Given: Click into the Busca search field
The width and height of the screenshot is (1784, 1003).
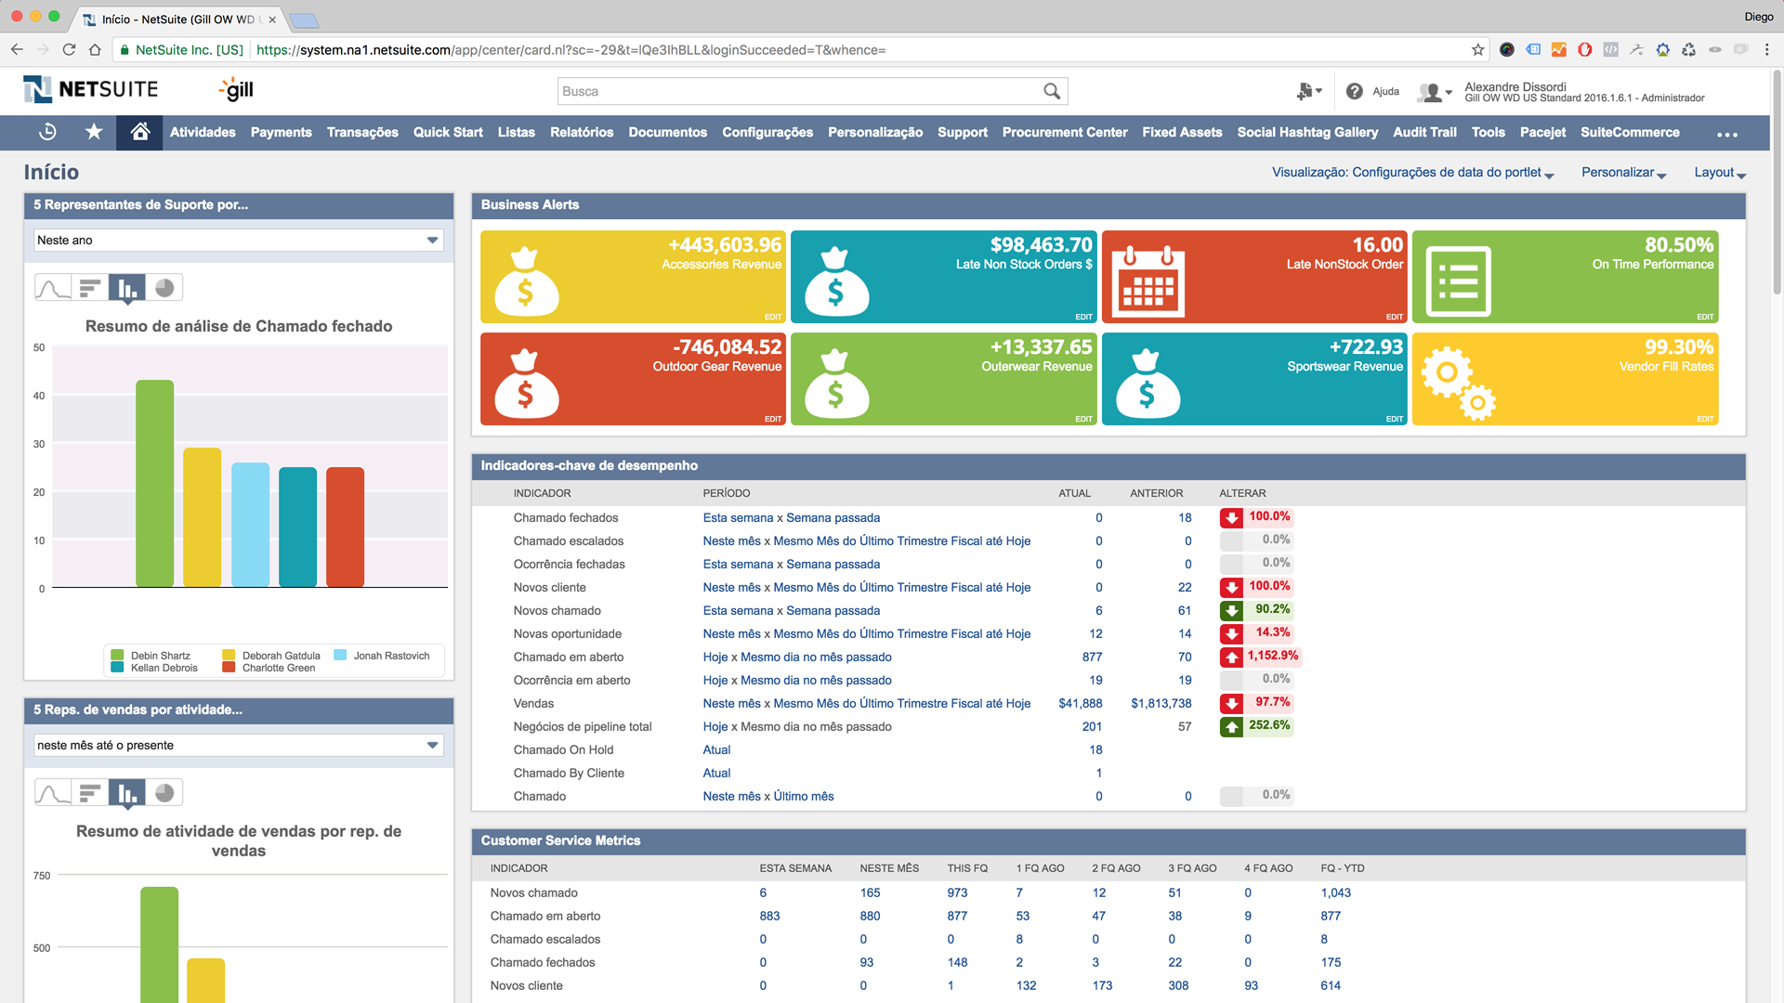Looking at the screenshot, I should click(x=799, y=91).
